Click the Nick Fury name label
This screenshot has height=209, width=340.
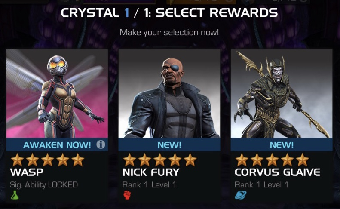151,172
